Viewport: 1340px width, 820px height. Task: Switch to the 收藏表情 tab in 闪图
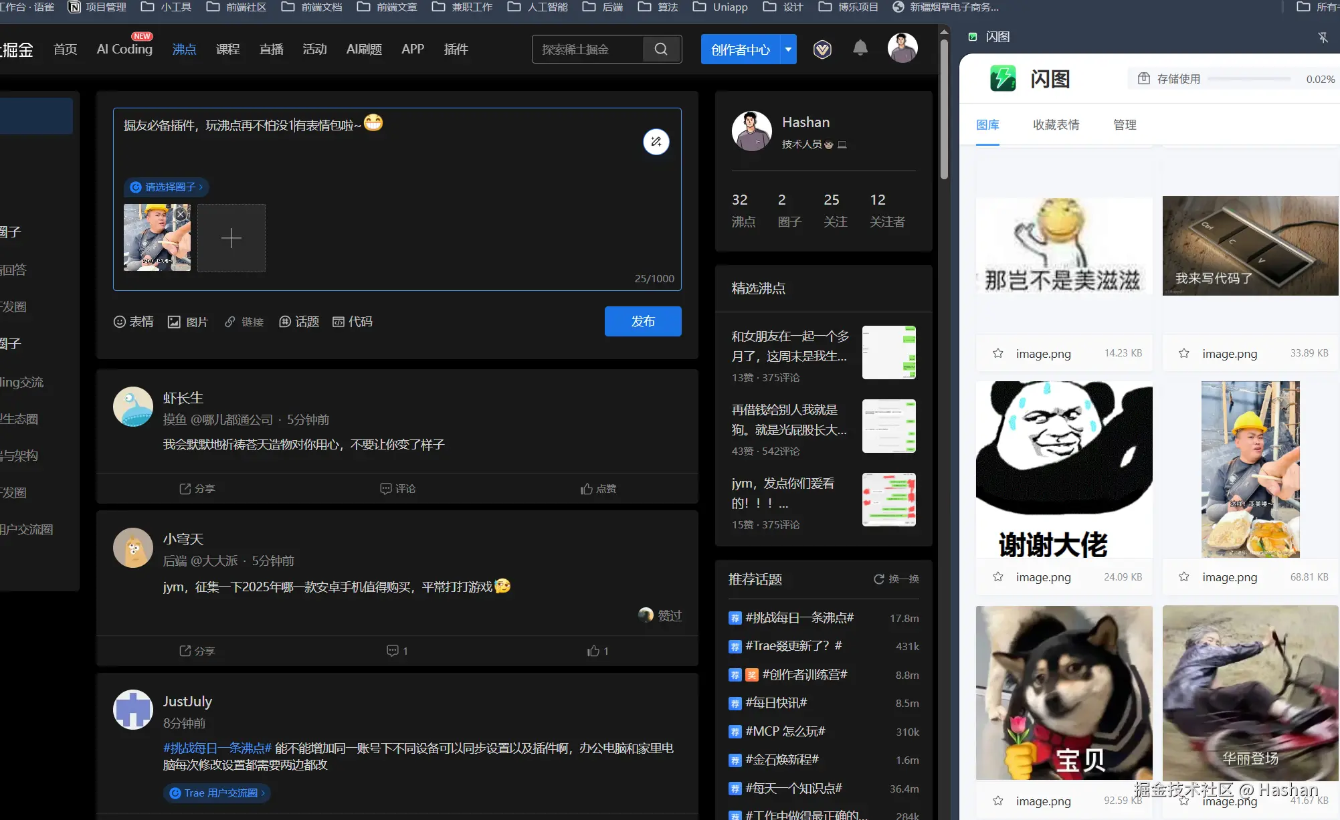point(1056,125)
